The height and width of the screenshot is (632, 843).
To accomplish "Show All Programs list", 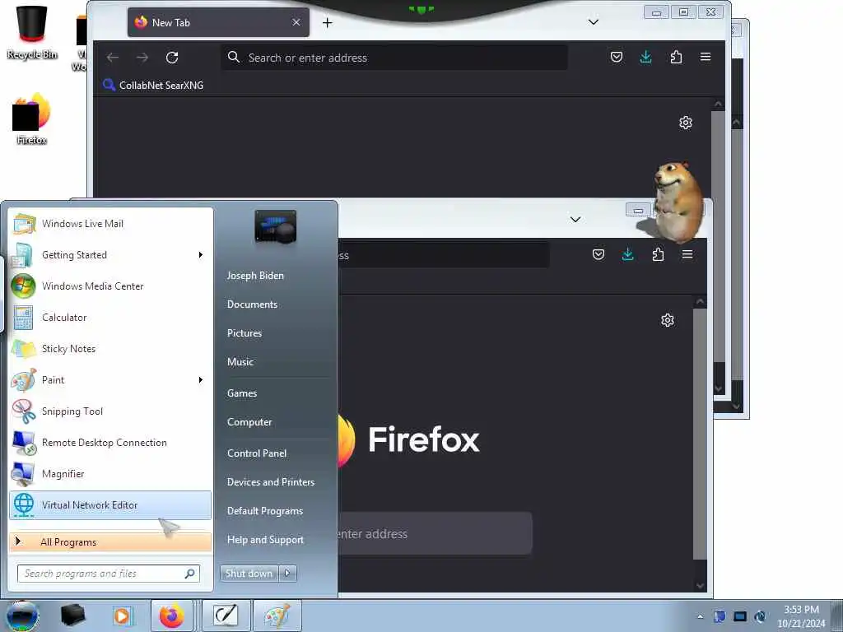I will [x=110, y=541].
